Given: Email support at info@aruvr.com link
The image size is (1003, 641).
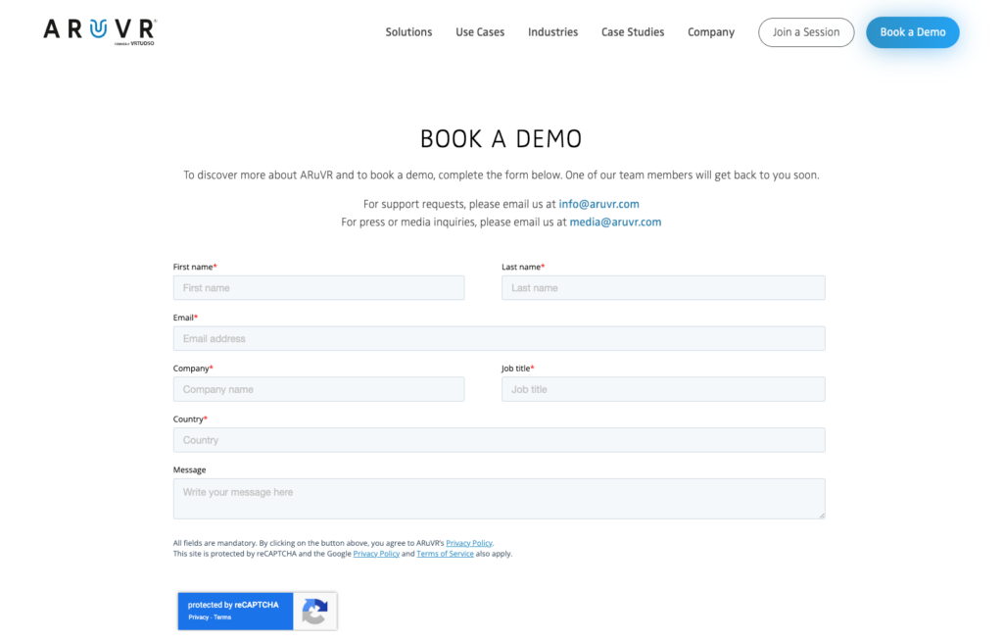Looking at the screenshot, I should [598, 204].
